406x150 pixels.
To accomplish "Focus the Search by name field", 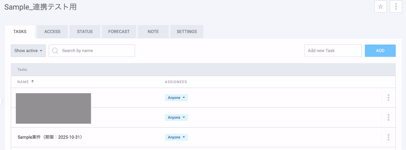I will [92, 51].
